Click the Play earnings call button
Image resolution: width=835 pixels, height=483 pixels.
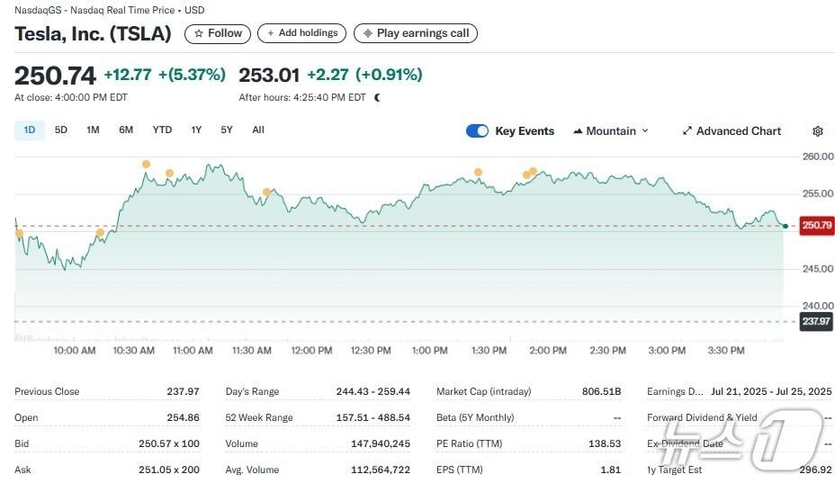(x=415, y=33)
